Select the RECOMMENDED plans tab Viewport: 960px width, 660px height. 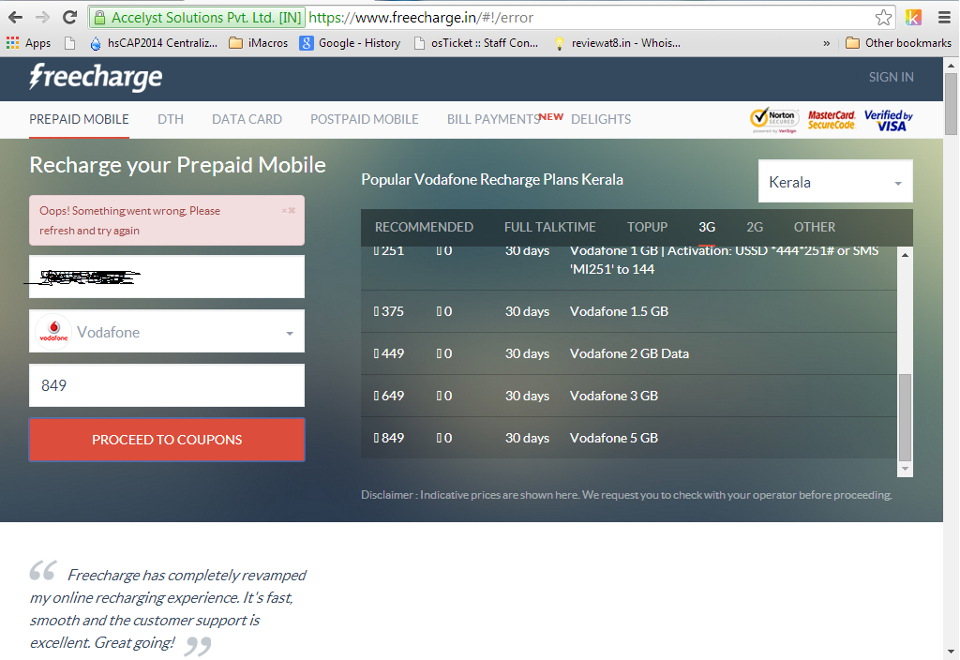tap(424, 227)
